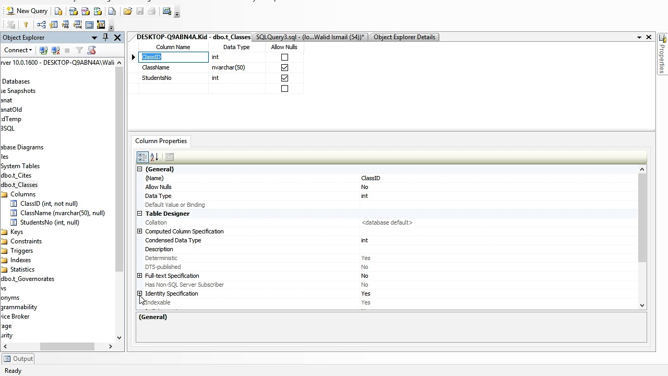Open Manage Indexes and Keys icon

(53, 25)
